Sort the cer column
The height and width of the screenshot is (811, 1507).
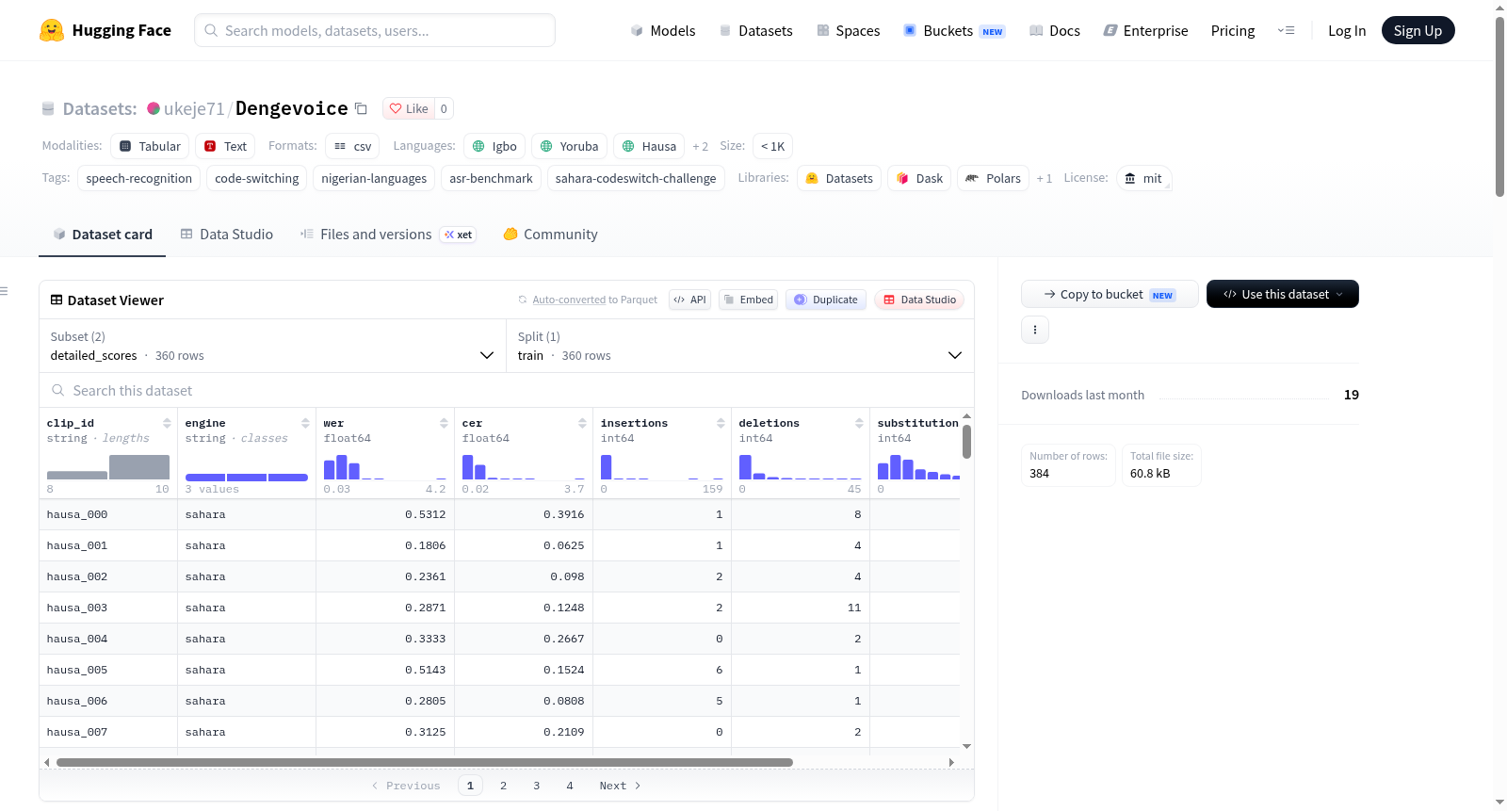click(582, 423)
